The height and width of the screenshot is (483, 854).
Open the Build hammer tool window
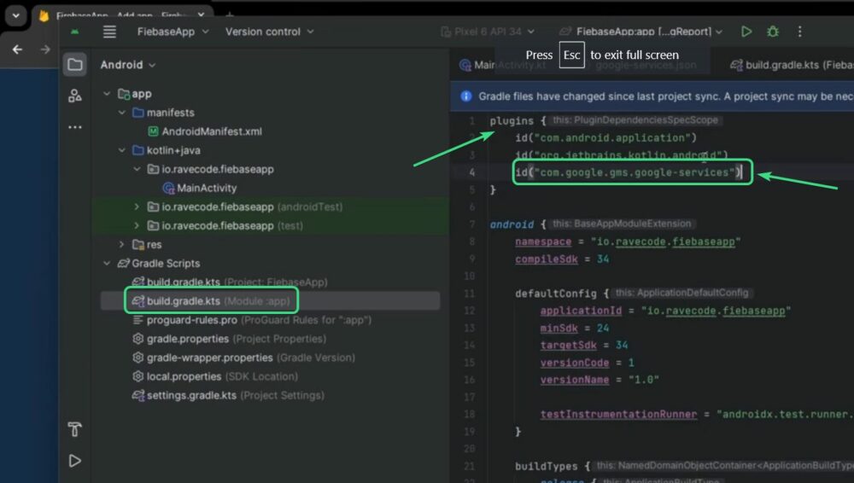click(x=75, y=429)
